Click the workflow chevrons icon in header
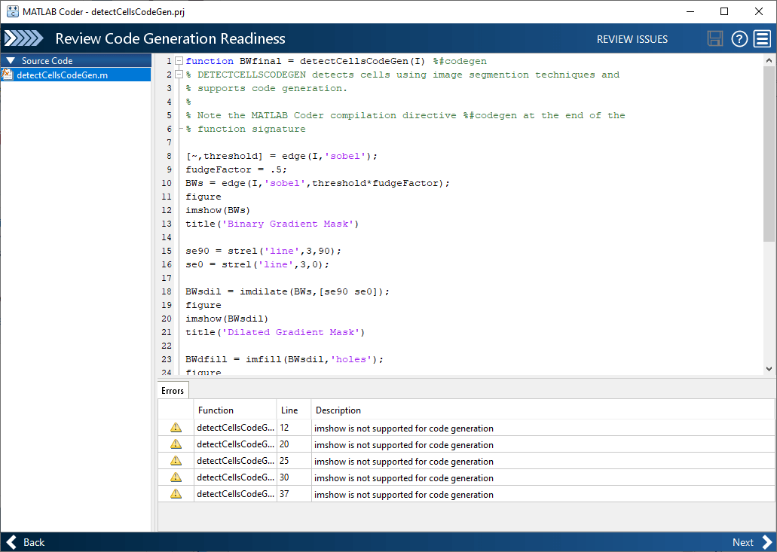The width and height of the screenshot is (777, 552). coord(24,39)
